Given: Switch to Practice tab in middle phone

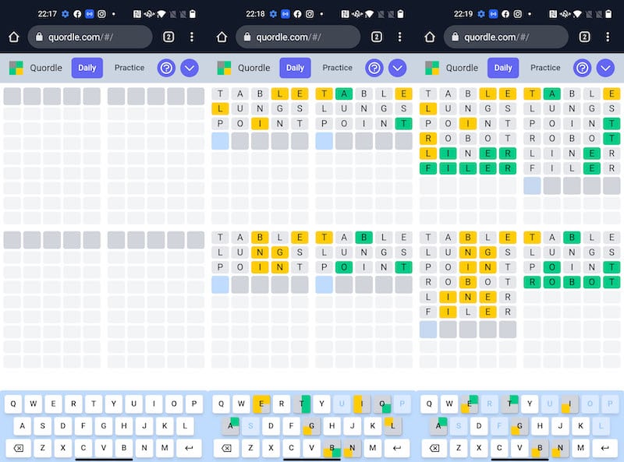Looking at the screenshot, I should point(338,68).
